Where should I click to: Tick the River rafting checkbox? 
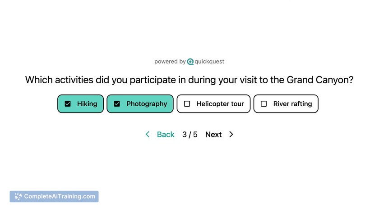pyautogui.click(x=264, y=104)
